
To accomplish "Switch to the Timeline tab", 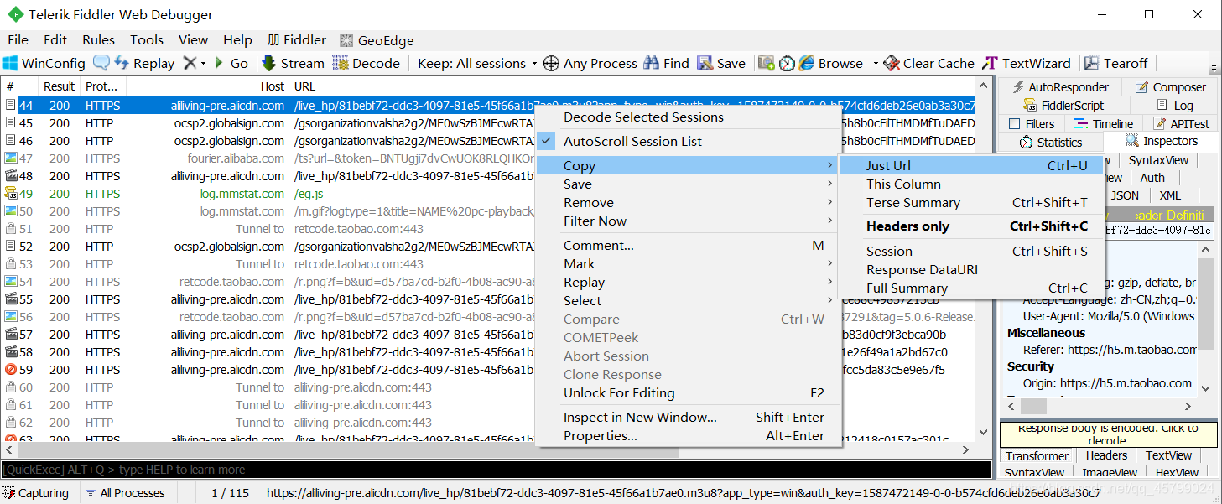I will (1103, 124).
